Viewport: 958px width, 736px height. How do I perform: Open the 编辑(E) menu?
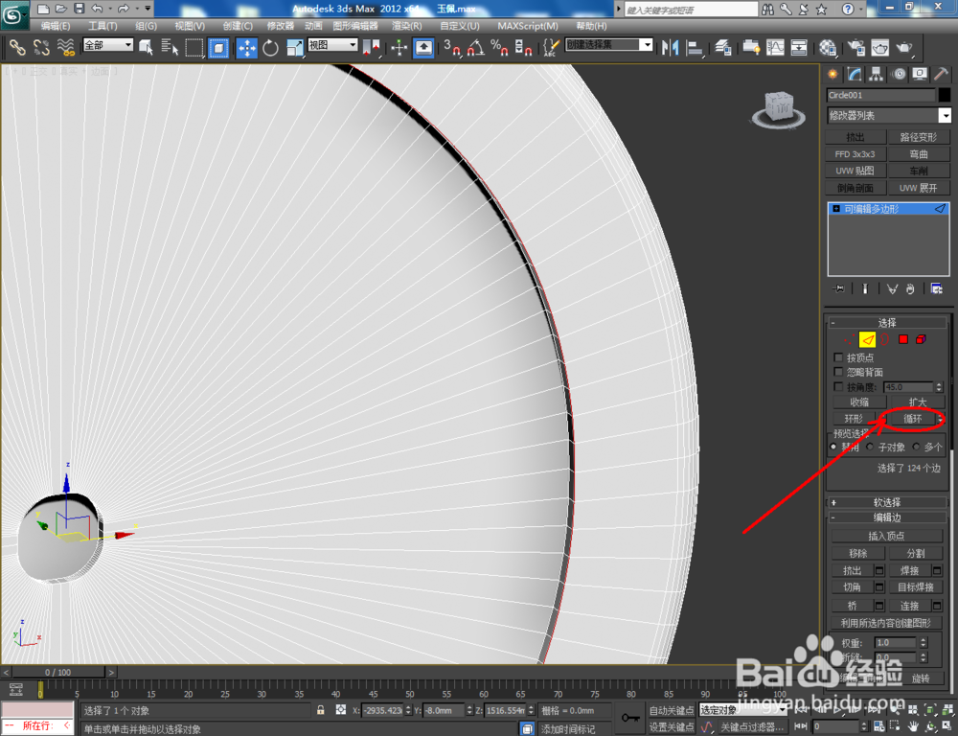pos(55,26)
